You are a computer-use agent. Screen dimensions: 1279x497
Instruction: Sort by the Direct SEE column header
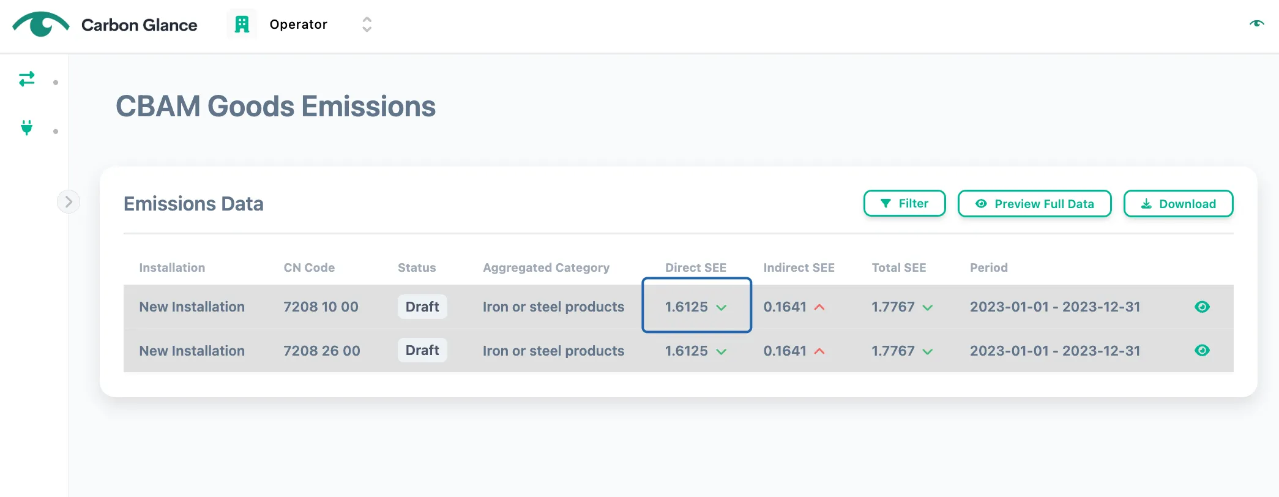tap(696, 267)
